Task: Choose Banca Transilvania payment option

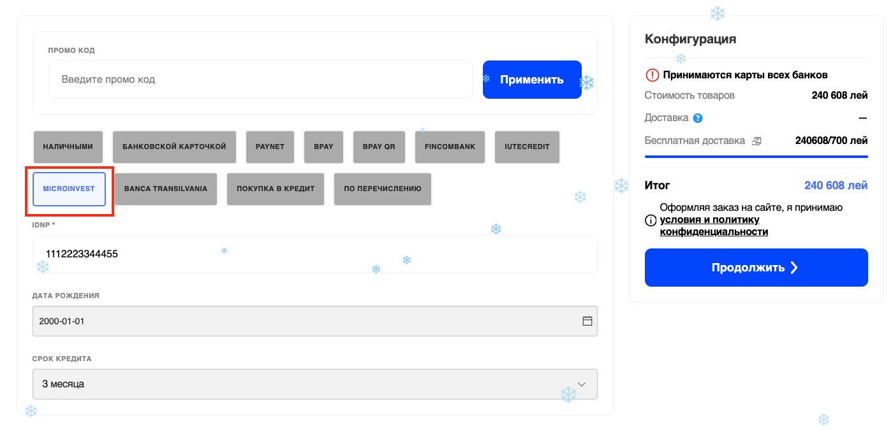Action: [166, 189]
